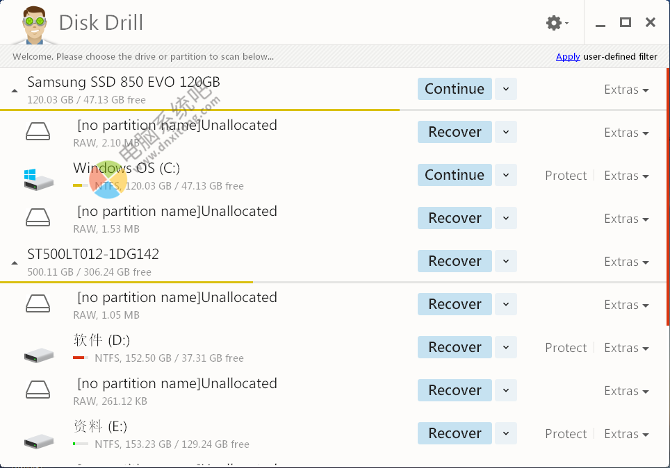670x468 pixels.
Task: Select the 软件 (D:) drive icon
Action: click(39, 356)
